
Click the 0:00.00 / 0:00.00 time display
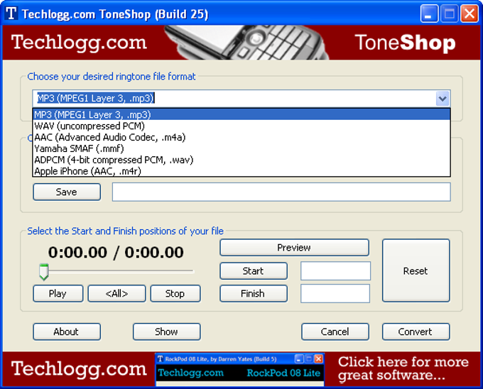(116, 253)
